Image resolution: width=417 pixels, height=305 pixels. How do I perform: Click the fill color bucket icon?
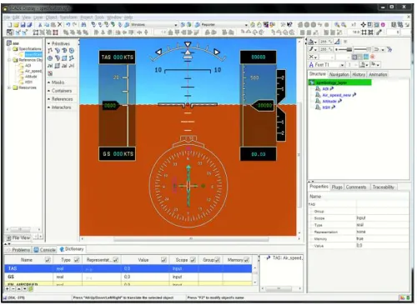(x=312, y=42)
